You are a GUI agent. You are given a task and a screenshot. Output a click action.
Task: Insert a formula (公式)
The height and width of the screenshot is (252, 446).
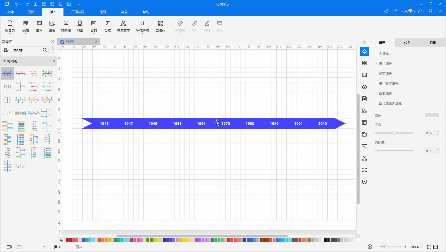point(108,26)
